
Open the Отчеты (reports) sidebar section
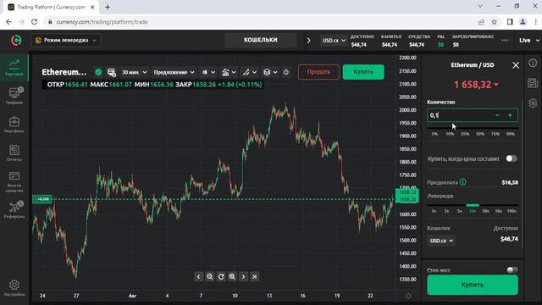[14, 152]
